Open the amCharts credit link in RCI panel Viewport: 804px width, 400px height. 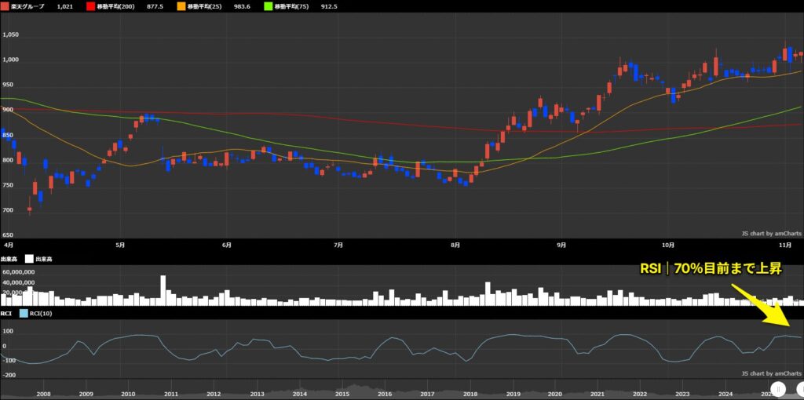771,373
